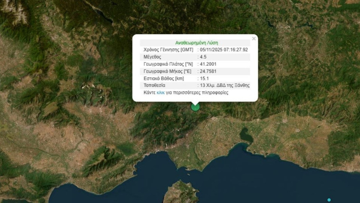
Task: Click the 'Τοποθεσία' label
Action: click(154, 85)
